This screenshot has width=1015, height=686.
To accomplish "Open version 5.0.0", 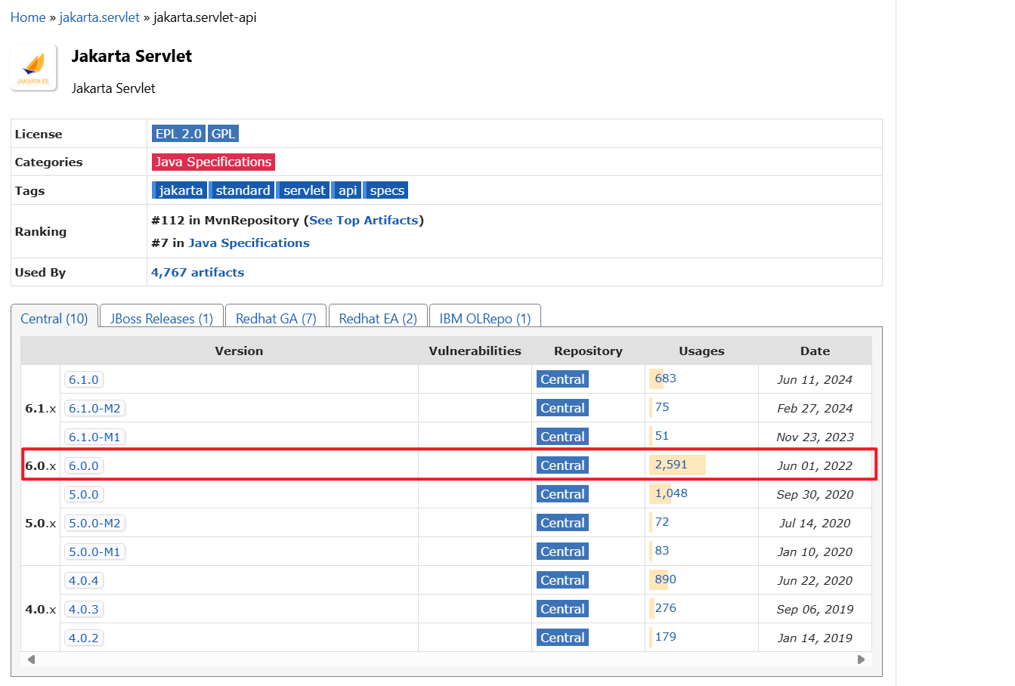I will click(83, 495).
